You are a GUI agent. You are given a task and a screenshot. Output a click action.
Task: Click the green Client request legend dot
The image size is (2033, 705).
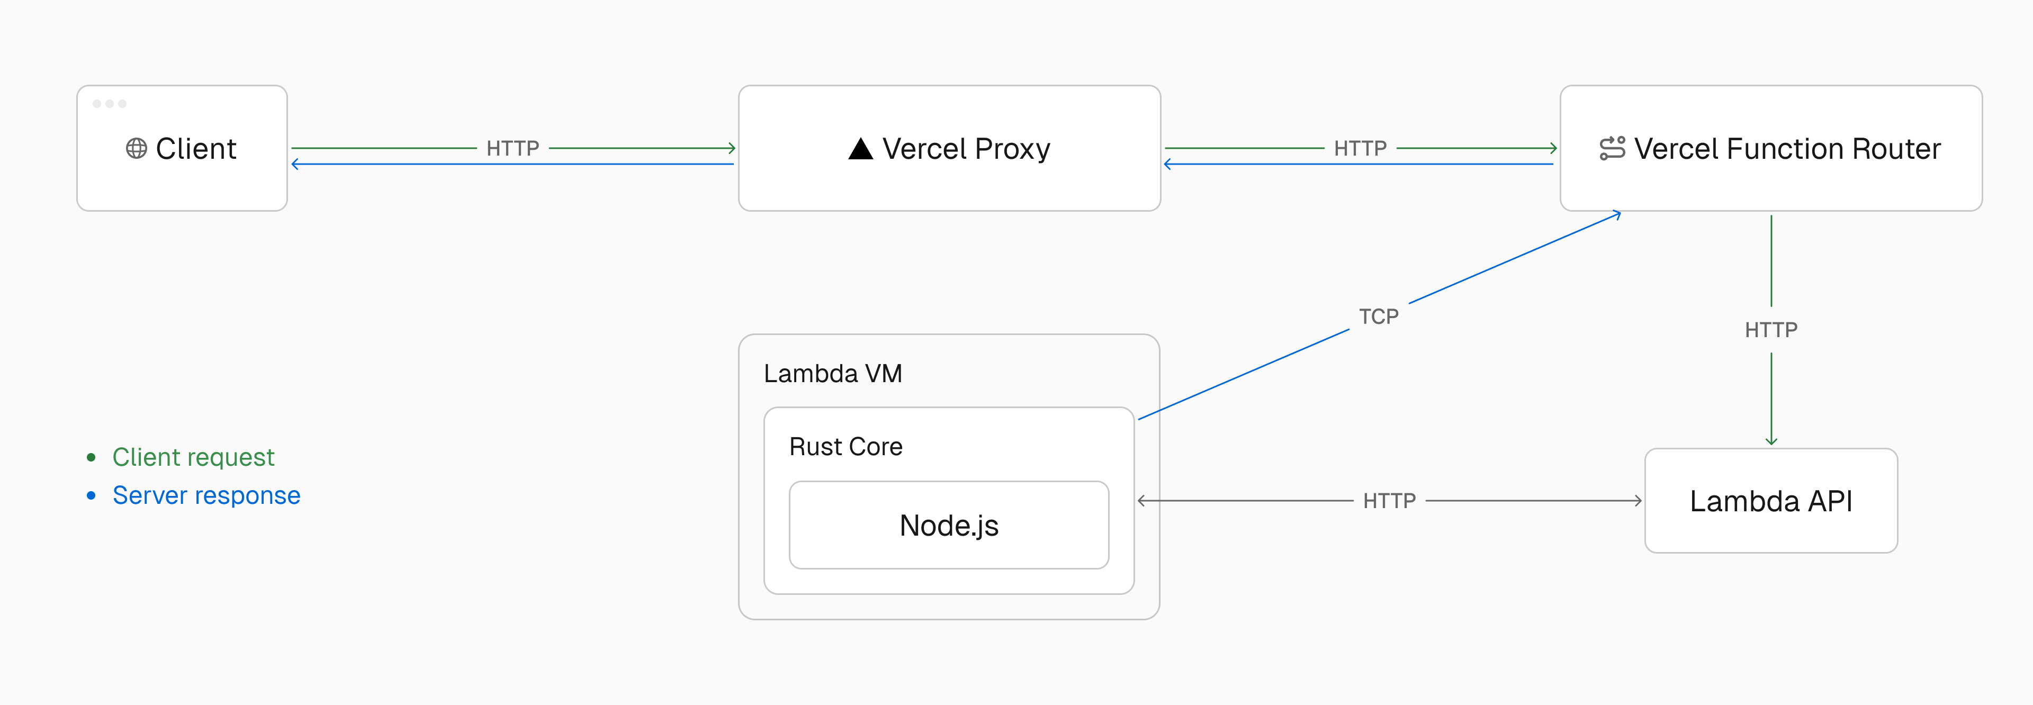click(92, 457)
